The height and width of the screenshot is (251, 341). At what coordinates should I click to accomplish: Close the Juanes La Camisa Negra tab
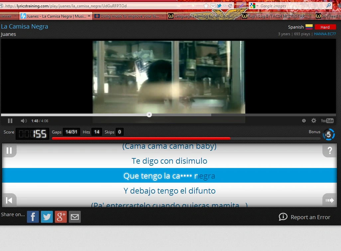click(x=89, y=16)
